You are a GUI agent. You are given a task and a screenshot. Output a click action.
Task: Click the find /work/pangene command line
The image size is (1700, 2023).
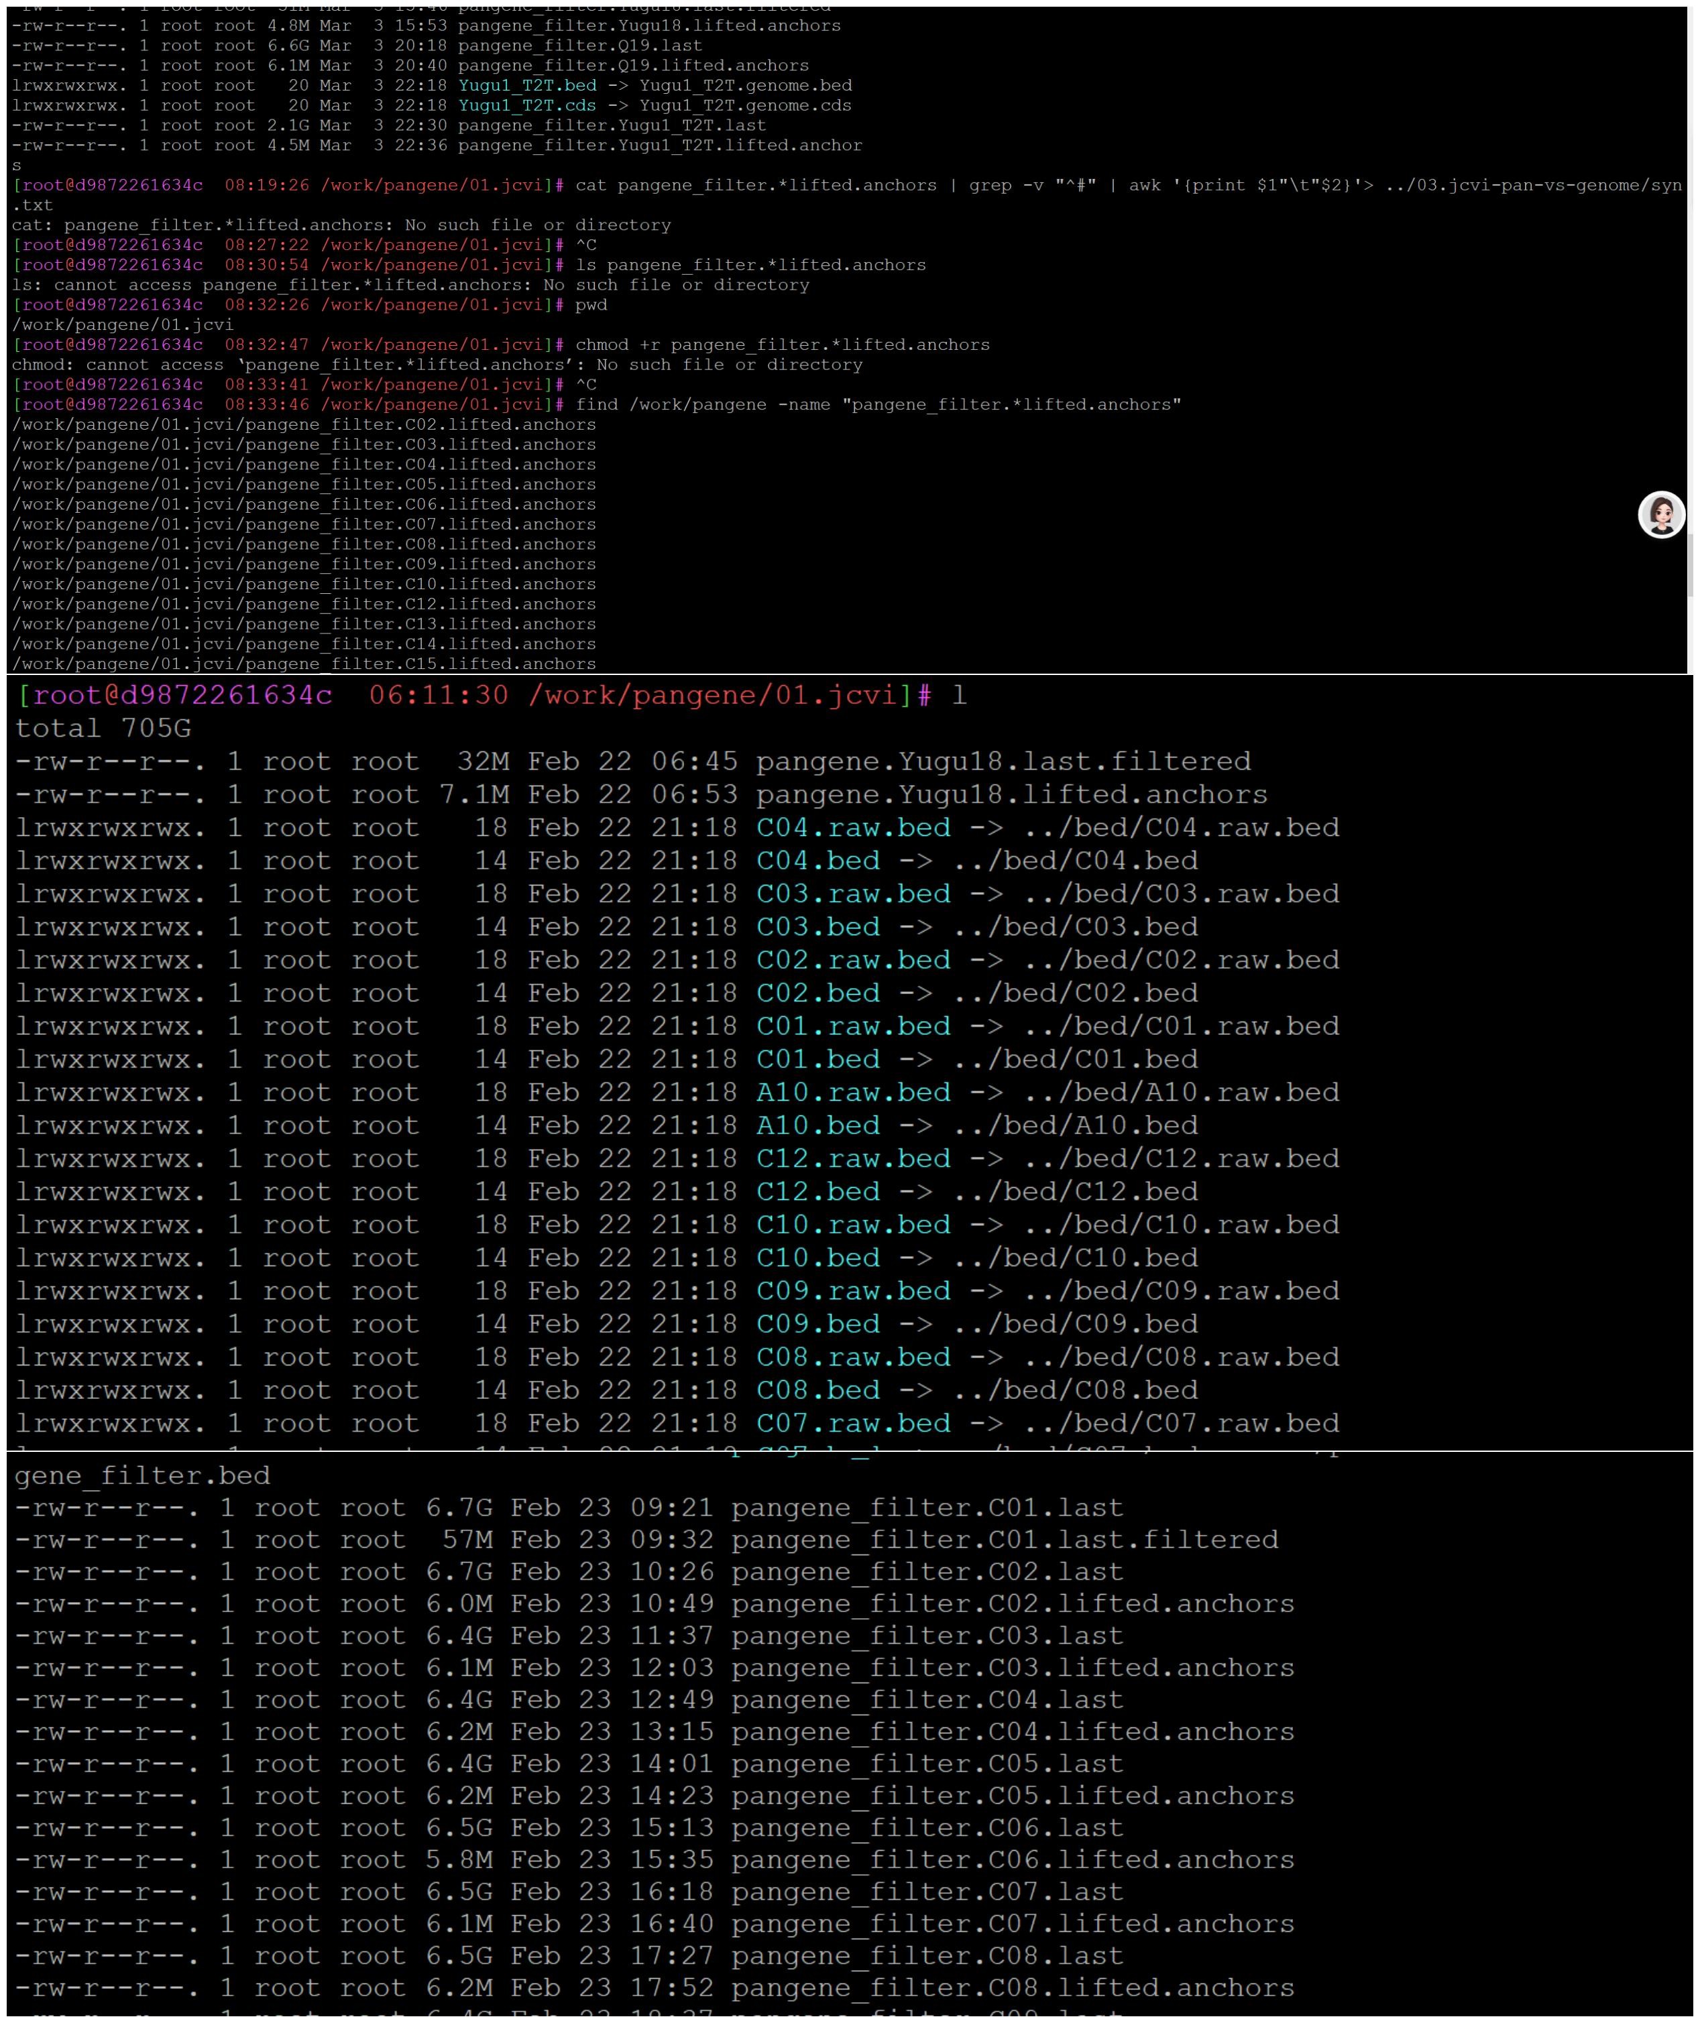878,405
